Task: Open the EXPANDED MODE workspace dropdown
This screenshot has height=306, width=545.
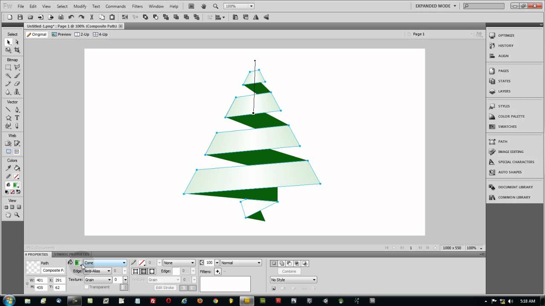Action: [x=436, y=6]
